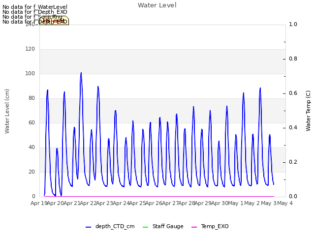Click the Staff Gauge legend entry
Viewport: 315px width, 236px height.
pyautogui.click(x=163, y=226)
